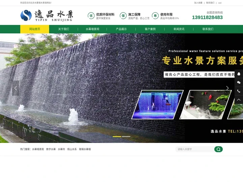Go to previous banner slide arrow
The height and width of the screenshot is (182, 243).
pos(16,88)
